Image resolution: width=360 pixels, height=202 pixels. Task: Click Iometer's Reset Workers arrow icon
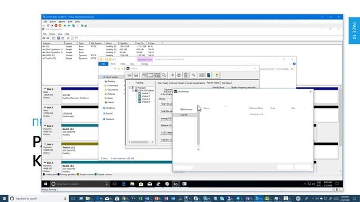[x=193, y=75]
